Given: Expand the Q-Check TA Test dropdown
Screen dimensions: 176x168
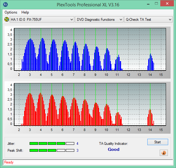Looking at the screenshot, I should (148, 20).
